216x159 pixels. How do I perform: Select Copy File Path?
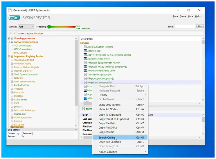point(120,123)
